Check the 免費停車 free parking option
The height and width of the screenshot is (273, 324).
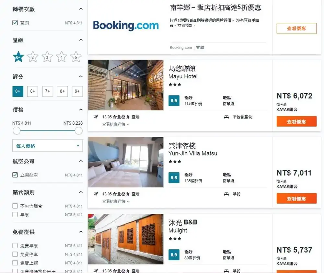(15, 254)
